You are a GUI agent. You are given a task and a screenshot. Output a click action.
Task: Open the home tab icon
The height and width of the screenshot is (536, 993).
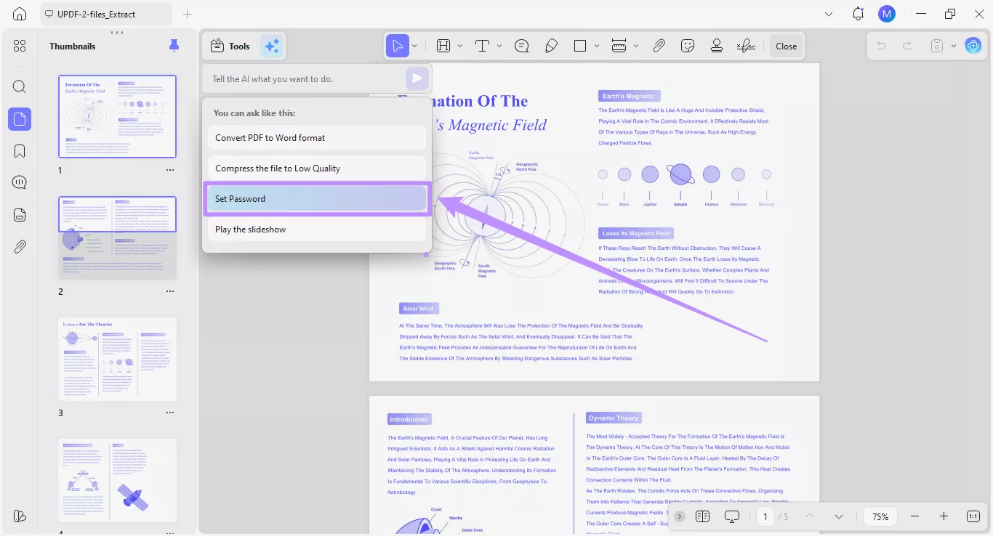point(20,14)
